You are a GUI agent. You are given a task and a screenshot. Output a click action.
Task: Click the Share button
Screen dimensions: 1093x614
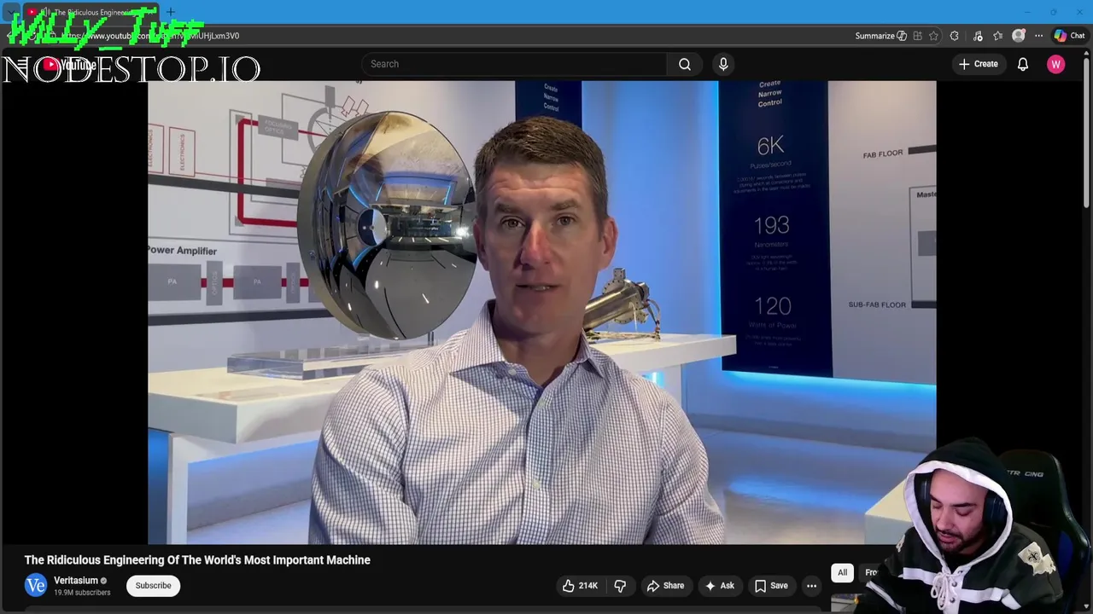pyautogui.click(x=665, y=586)
